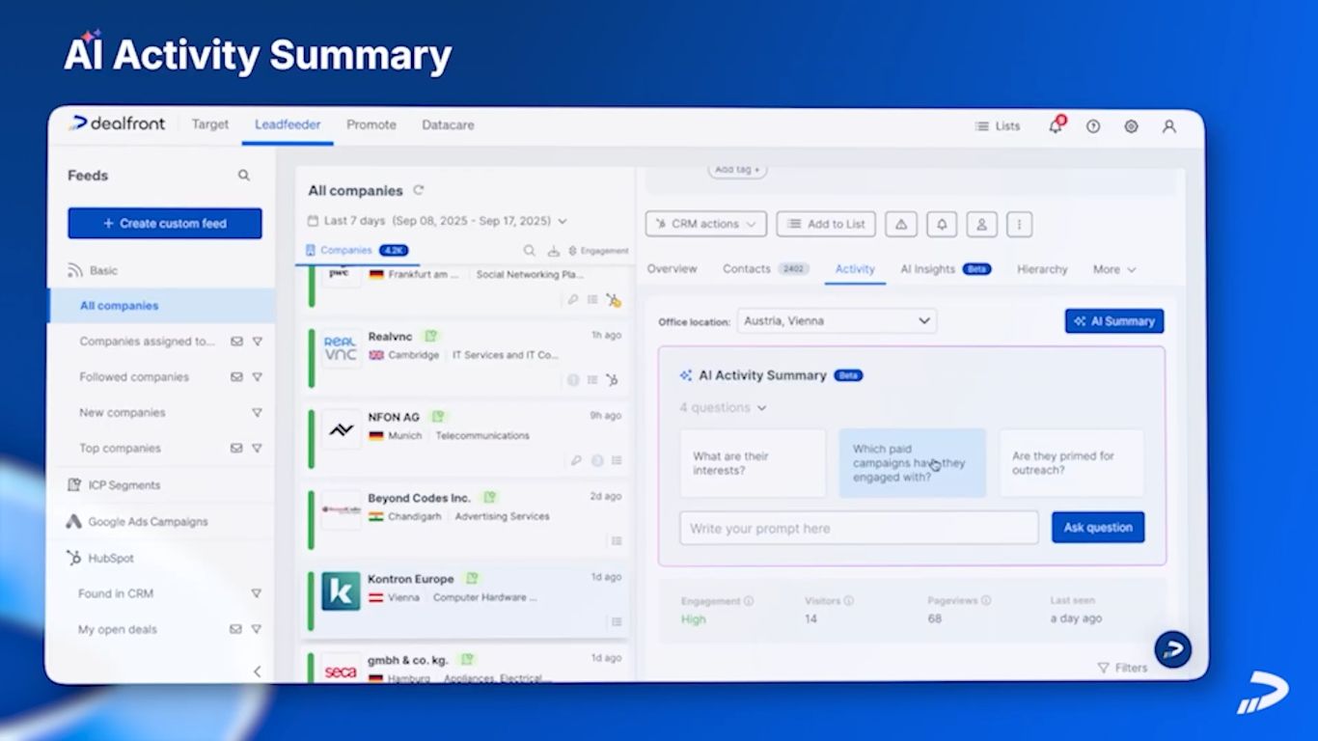Expand the 4 questions chevron
The width and height of the screenshot is (1318, 741).
pos(762,408)
